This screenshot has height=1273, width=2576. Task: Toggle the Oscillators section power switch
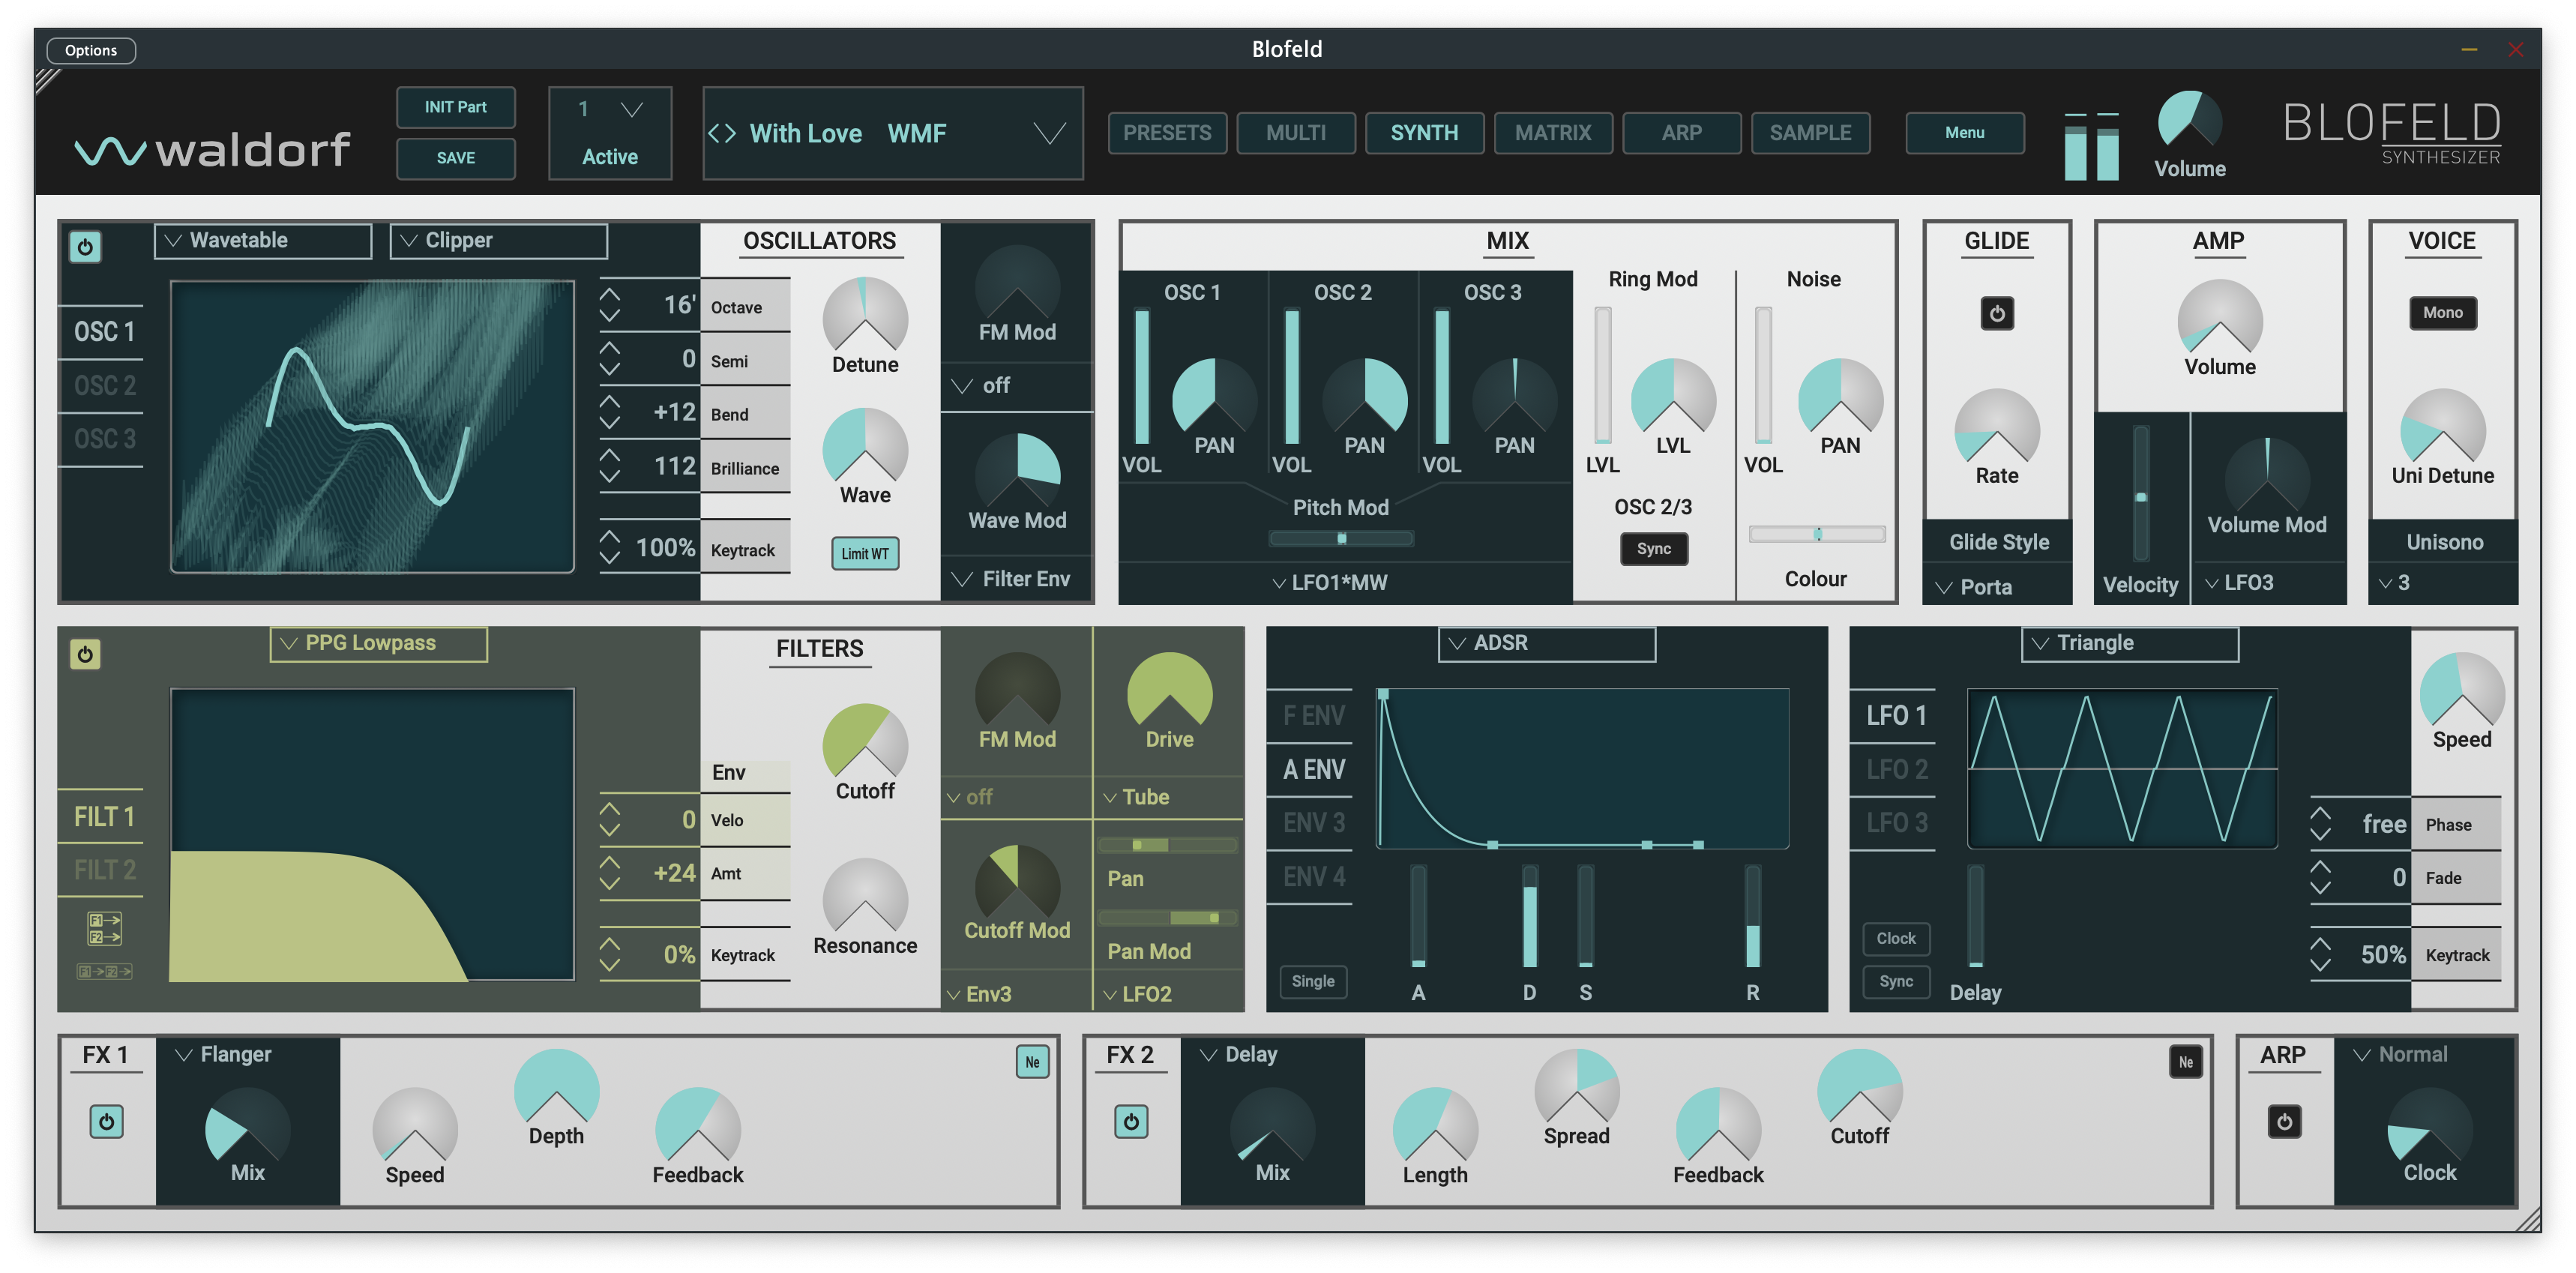coord(85,247)
